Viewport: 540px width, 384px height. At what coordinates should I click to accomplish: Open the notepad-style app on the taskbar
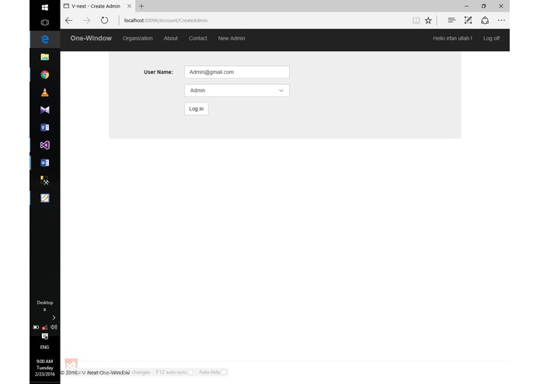click(x=45, y=198)
